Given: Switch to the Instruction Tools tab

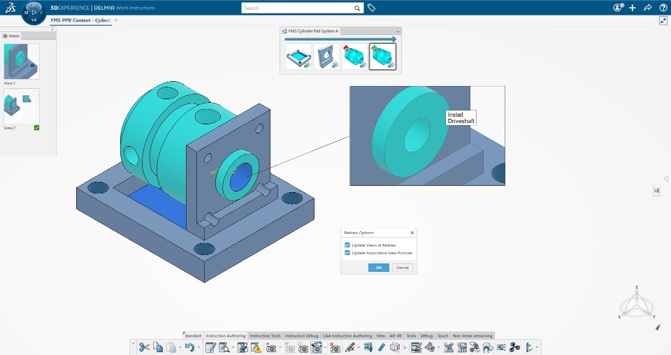Looking at the screenshot, I should [x=266, y=335].
